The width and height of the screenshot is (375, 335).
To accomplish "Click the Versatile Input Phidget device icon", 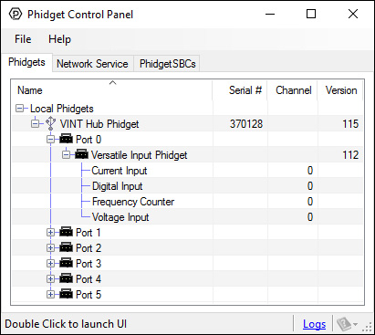I will click(81, 154).
